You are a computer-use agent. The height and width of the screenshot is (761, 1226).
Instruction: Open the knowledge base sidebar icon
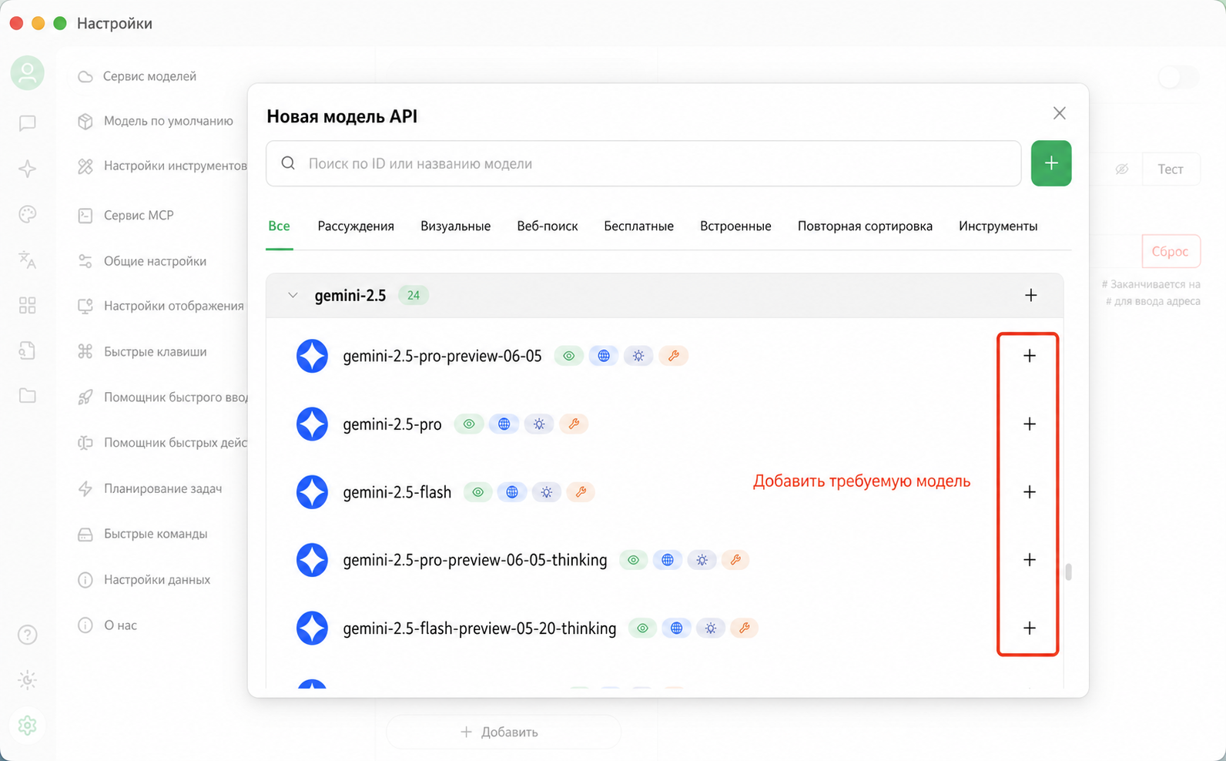[28, 350]
